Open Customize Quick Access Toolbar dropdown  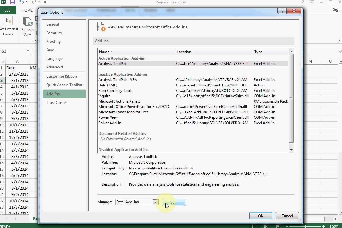(45, 2)
